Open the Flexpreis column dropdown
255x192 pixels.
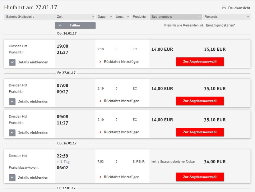[226, 17]
